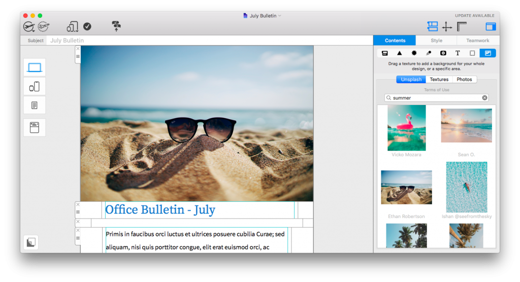Select Shapes triangle icon in Contents panel
Viewport: 520px width, 282px height.
(x=399, y=53)
